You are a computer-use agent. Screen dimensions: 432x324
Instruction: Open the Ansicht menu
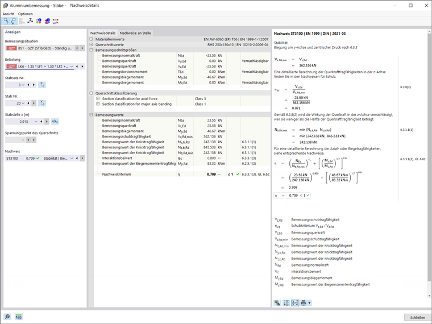click(x=8, y=14)
